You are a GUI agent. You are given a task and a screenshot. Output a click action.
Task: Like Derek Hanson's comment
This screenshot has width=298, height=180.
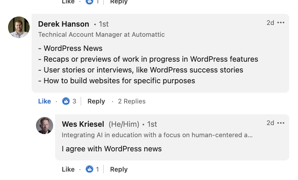click(44, 101)
